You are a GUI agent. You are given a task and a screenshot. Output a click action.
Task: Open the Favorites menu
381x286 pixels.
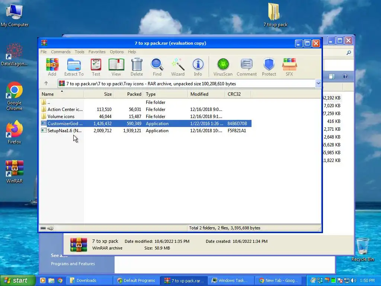tap(97, 52)
